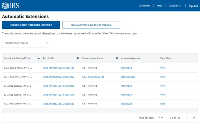Click the Not Available acknowledgement link

[128, 77]
